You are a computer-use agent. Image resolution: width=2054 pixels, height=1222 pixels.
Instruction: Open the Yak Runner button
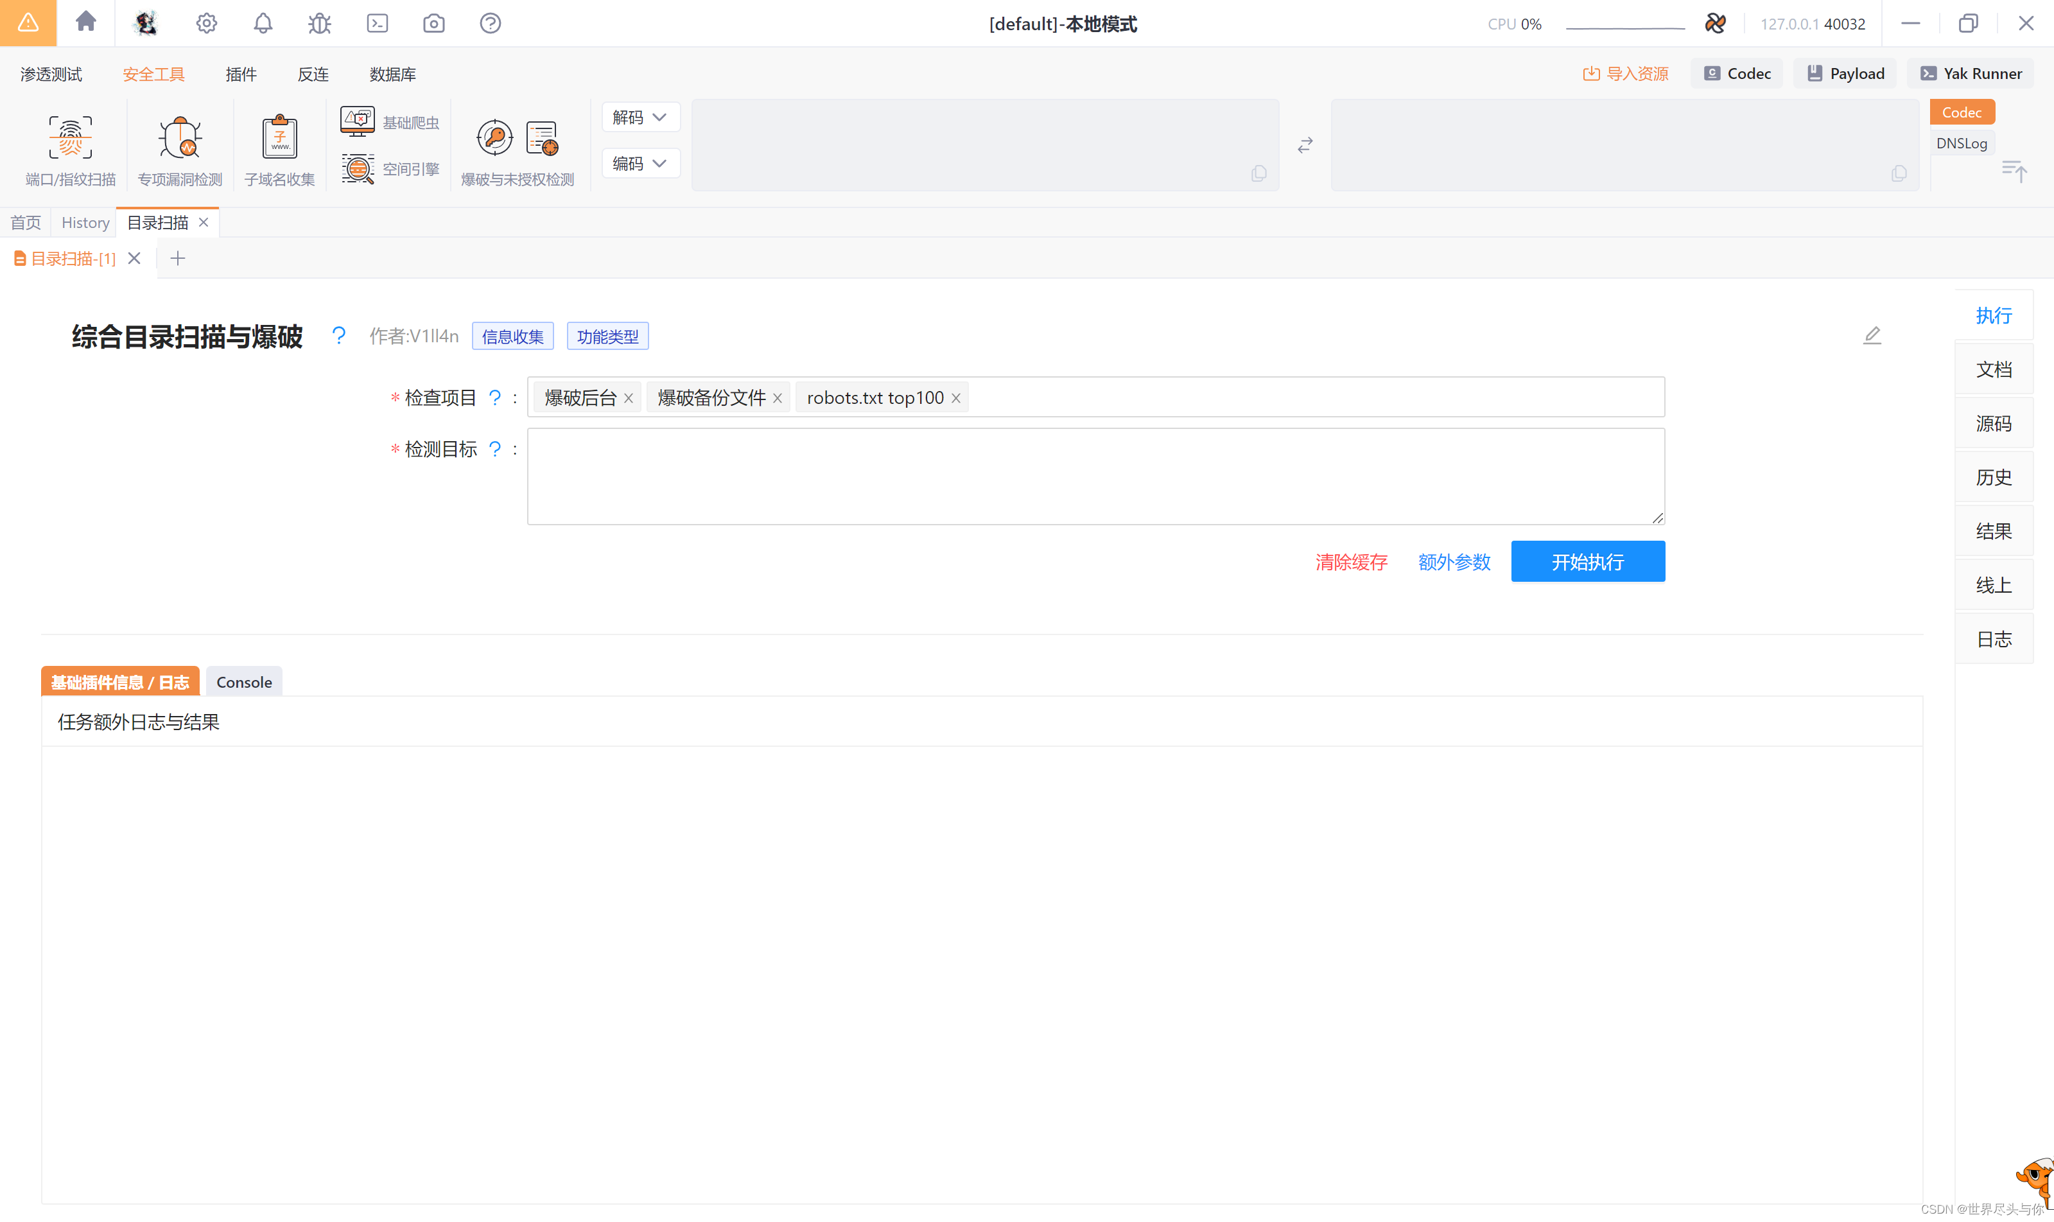1970,73
